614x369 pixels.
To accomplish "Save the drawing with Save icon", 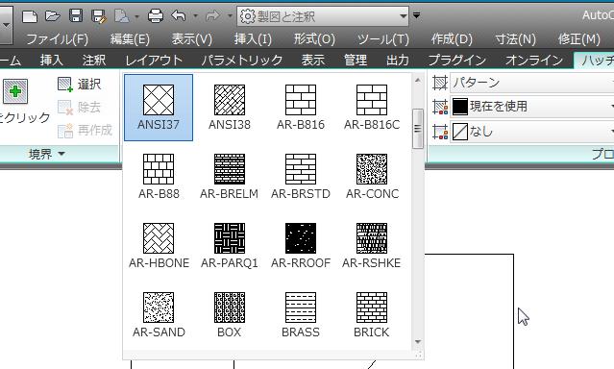I will [76, 16].
